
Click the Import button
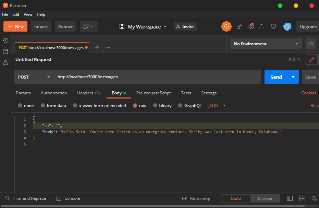click(x=41, y=26)
